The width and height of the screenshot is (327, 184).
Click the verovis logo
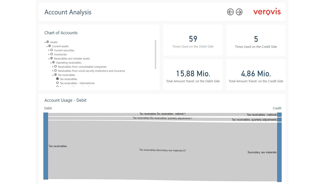coord(267,12)
